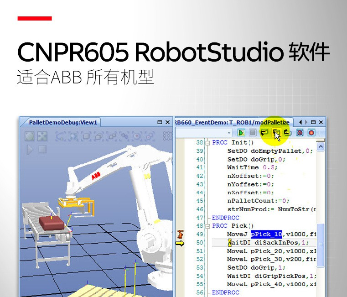Image resolution: width=347 pixels, height=297 pixels.
Task: Close the PalletDemoDebug:View1 pane
Action: click(x=167, y=122)
